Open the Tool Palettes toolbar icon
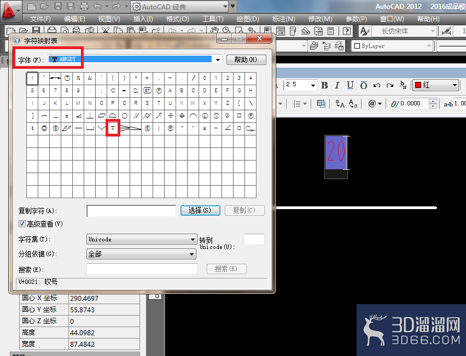 pos(293,31)
